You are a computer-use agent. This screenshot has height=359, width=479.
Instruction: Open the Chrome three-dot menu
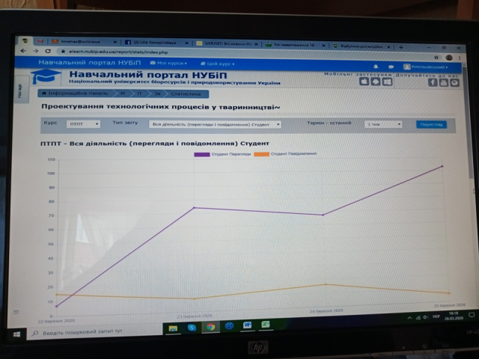[x=459, y=58]
